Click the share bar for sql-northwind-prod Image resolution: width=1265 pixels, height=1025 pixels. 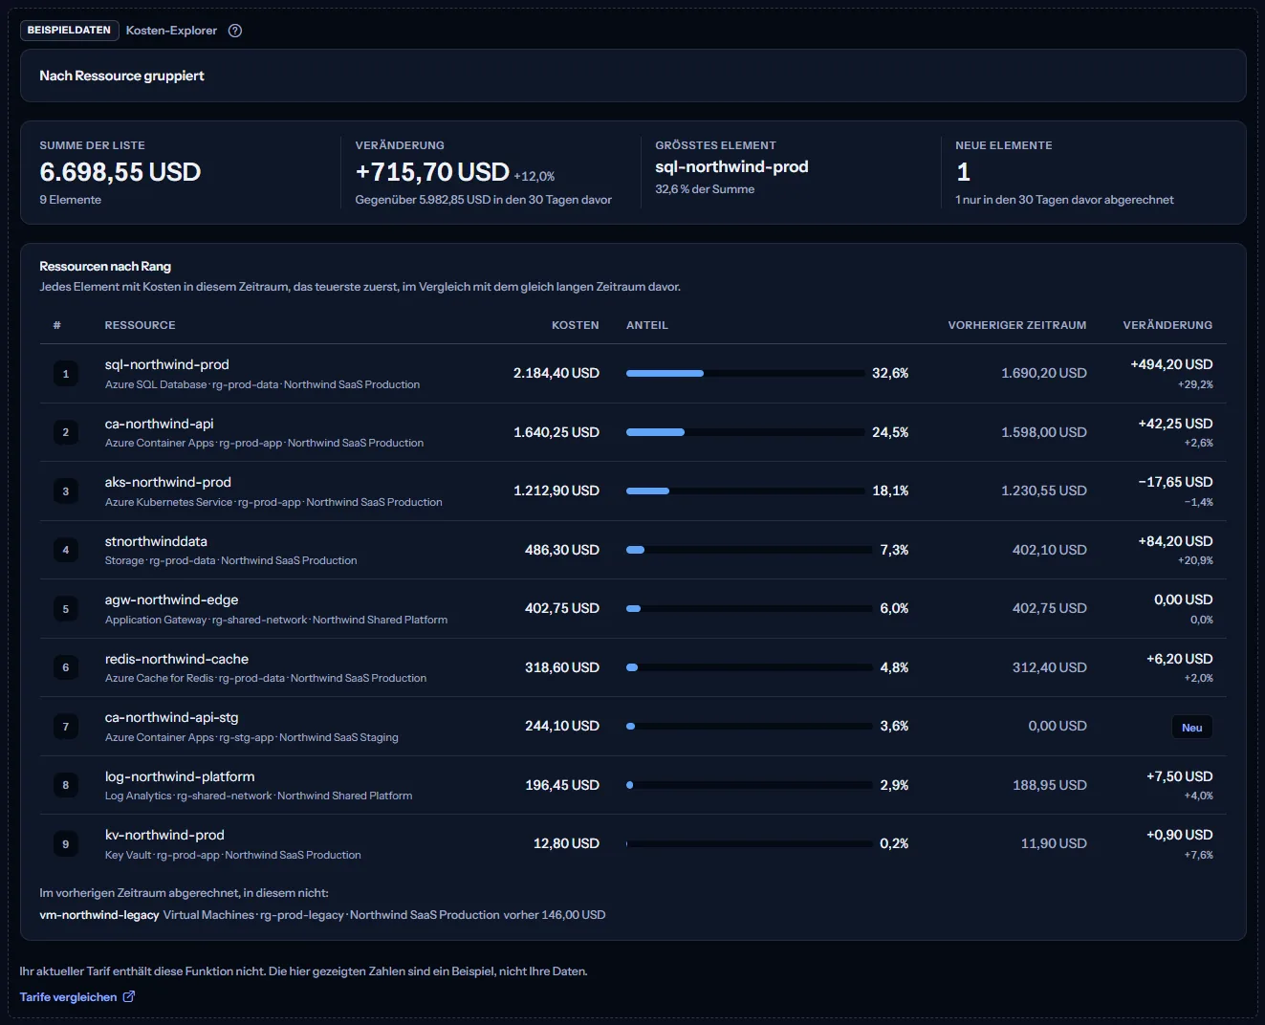click(x=746, y=373)
